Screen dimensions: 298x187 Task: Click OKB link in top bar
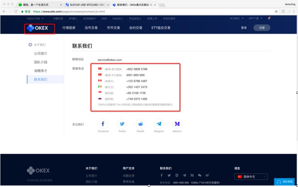(x=104, y=19)
